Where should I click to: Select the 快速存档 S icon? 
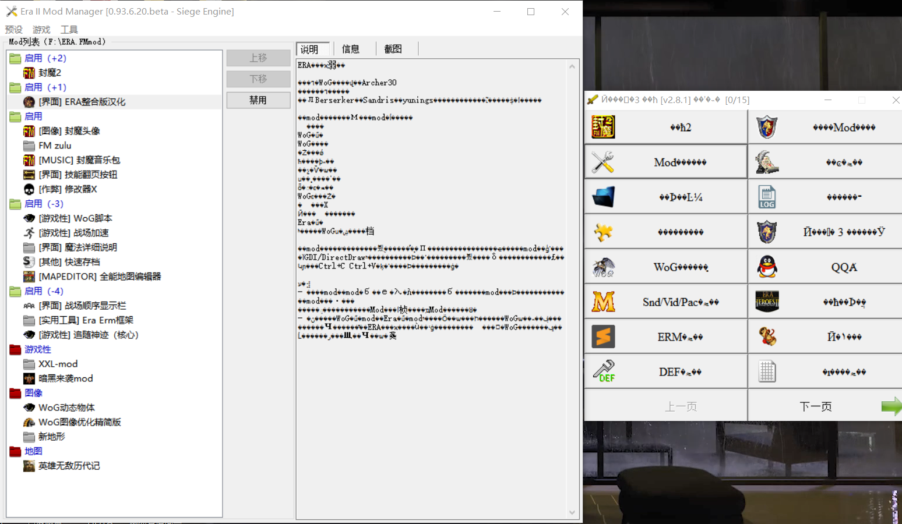[x=29, y=262]
